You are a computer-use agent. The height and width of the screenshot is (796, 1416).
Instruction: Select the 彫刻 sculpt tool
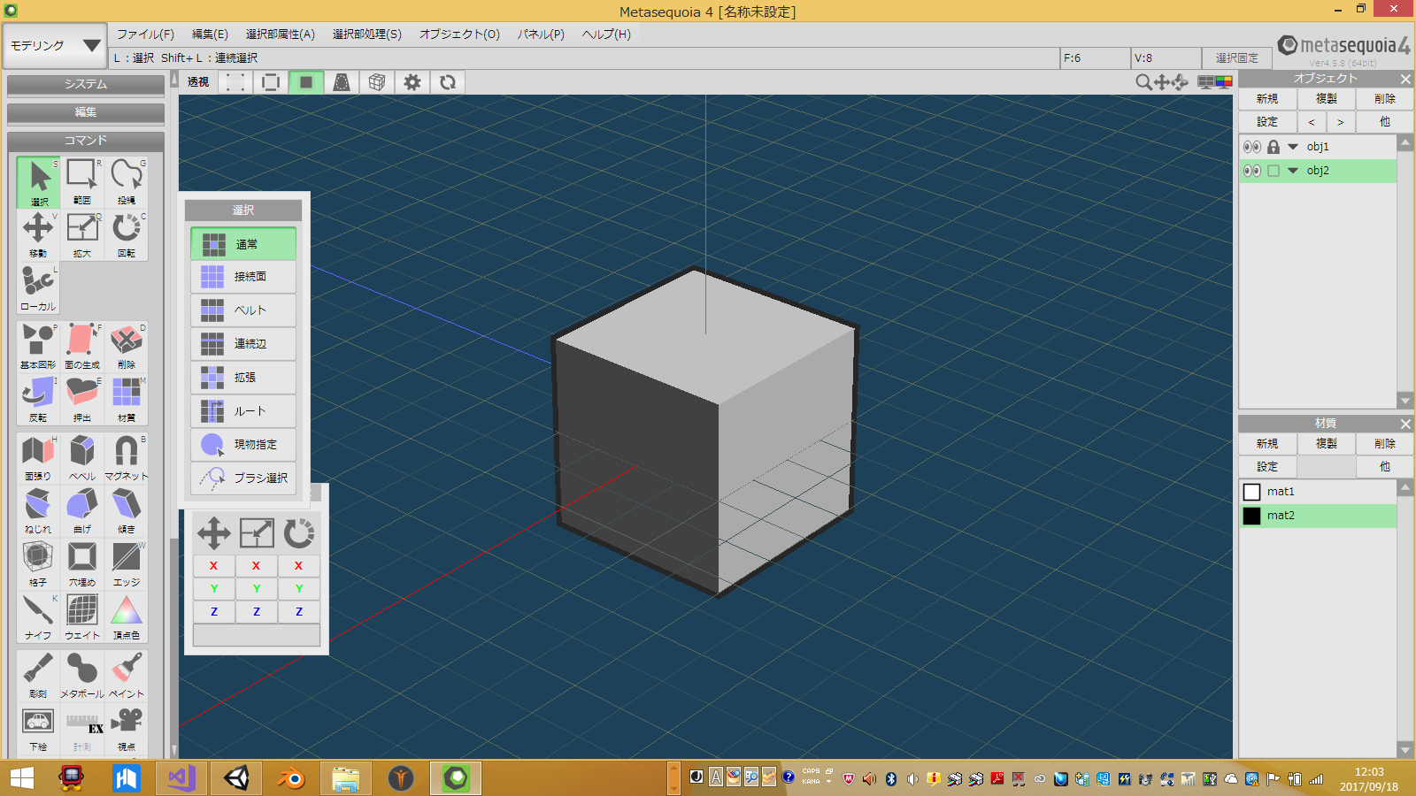38,676
